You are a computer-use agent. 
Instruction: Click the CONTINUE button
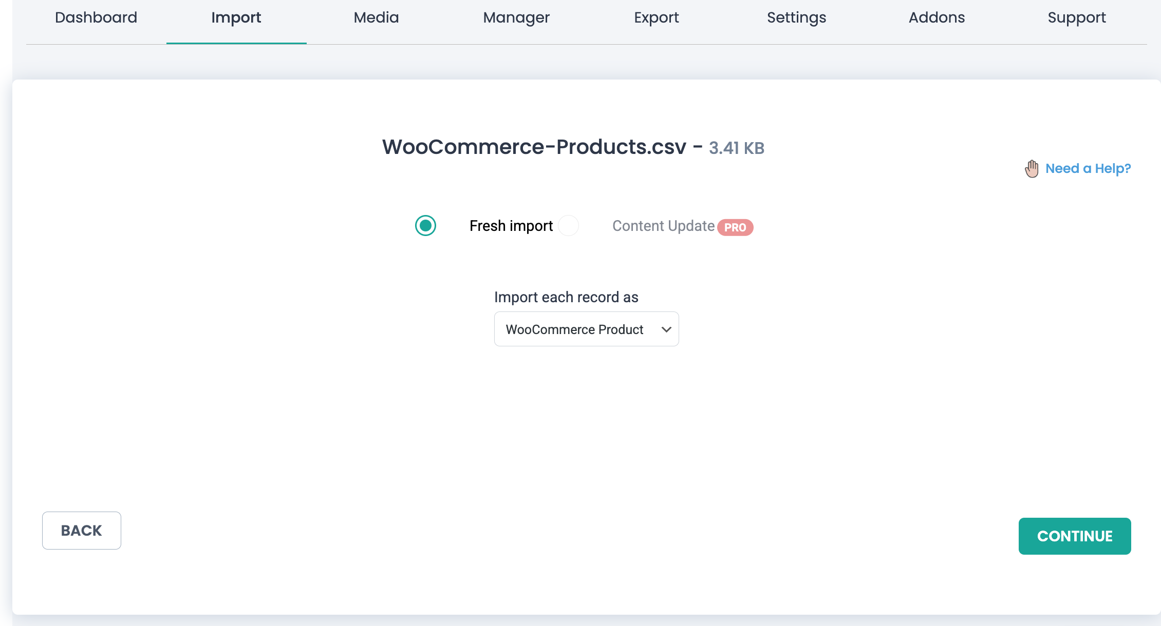coord(1075,536)
